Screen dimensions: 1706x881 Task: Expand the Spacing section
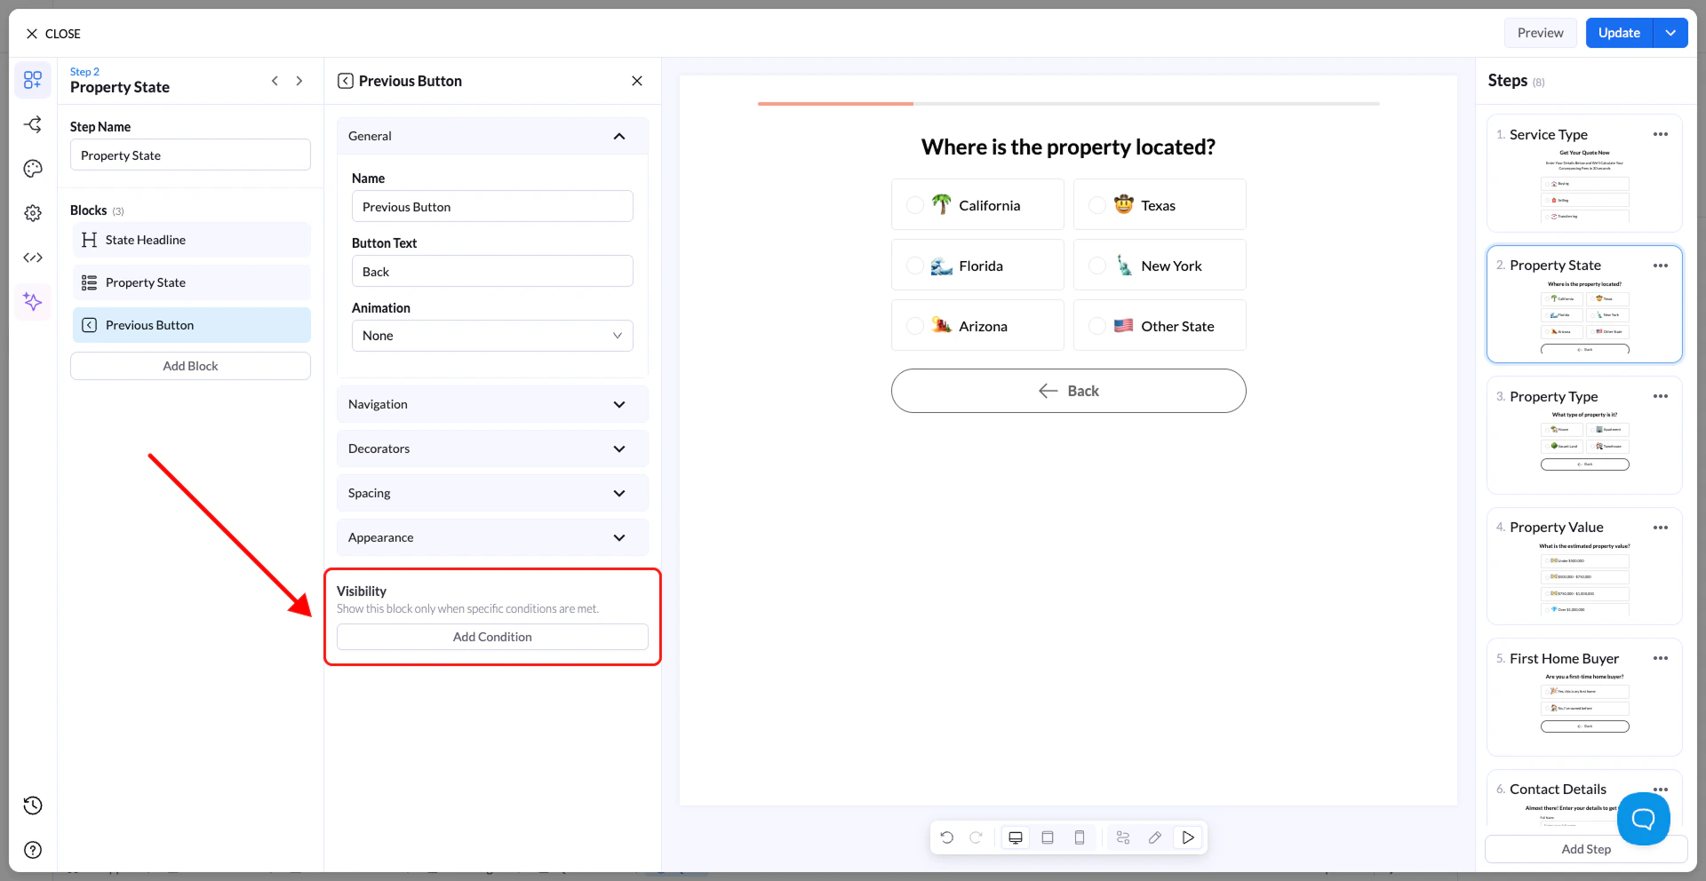click(x=492, y=493)
